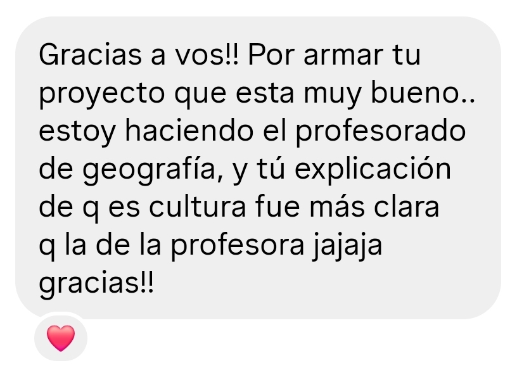This screenshot has width=517, height=375.
Task: Click the word "bueno.." in the message
Action: [423, 93]
